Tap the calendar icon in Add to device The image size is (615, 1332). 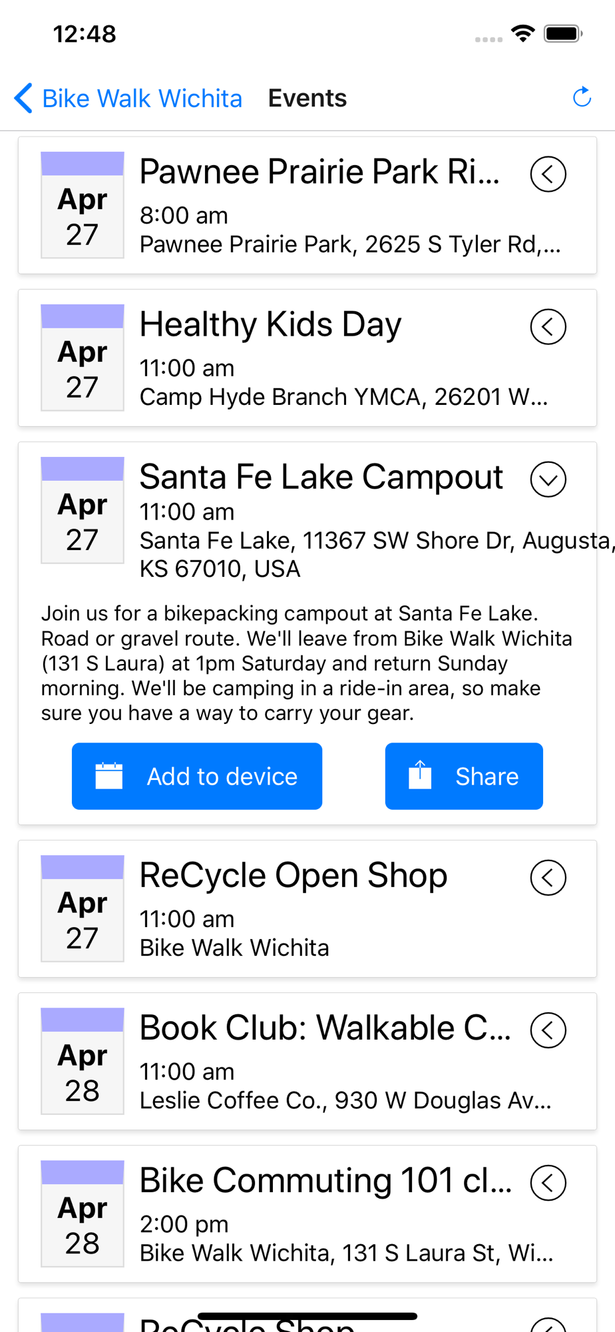coord(109,776)
